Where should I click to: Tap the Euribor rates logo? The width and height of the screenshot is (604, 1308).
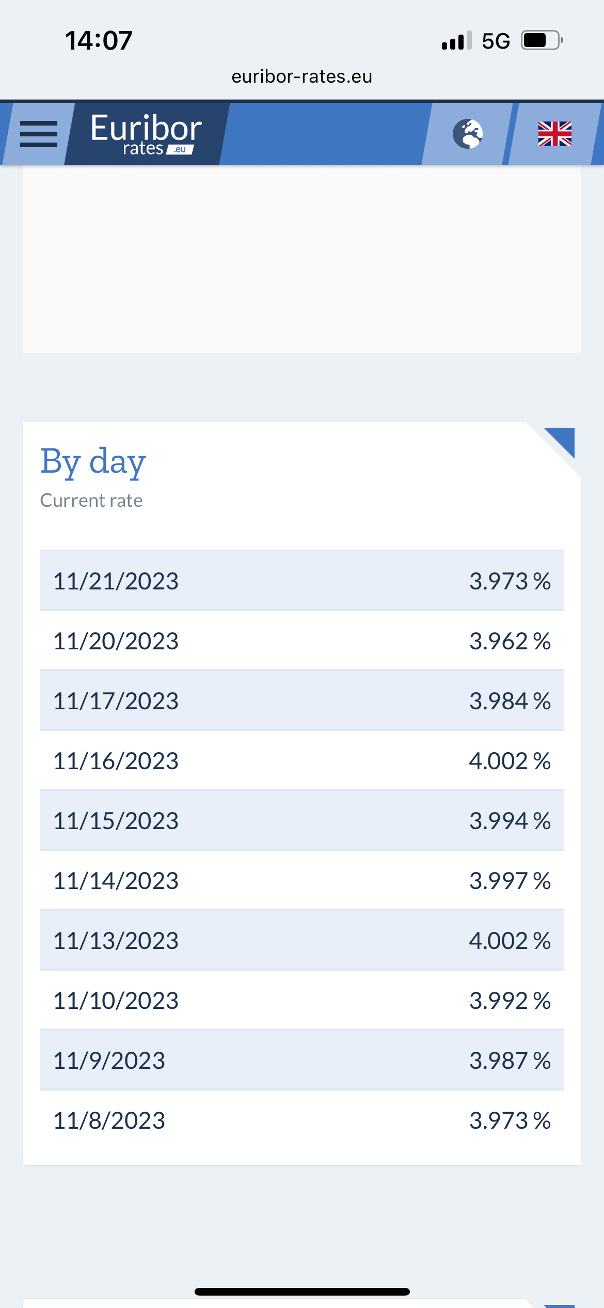tap(146, 134)
